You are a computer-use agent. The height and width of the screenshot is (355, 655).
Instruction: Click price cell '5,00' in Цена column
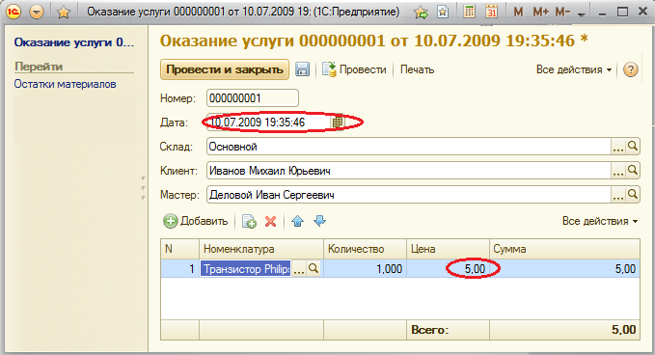[x=448, y=268]
